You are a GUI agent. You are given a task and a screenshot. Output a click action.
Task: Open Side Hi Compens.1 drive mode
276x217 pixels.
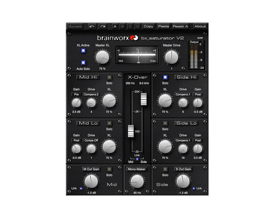[x=183, y=94]
